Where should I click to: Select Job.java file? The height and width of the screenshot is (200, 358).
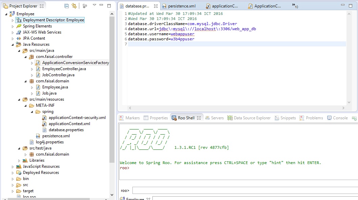point(49,93)
